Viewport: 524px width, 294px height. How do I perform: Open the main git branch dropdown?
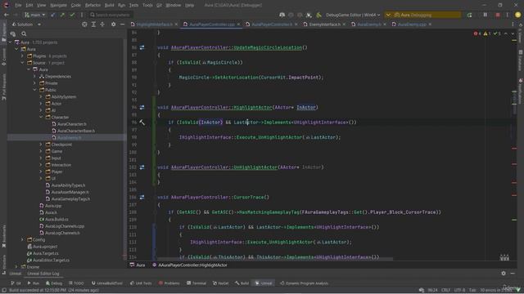click(34, 15)
